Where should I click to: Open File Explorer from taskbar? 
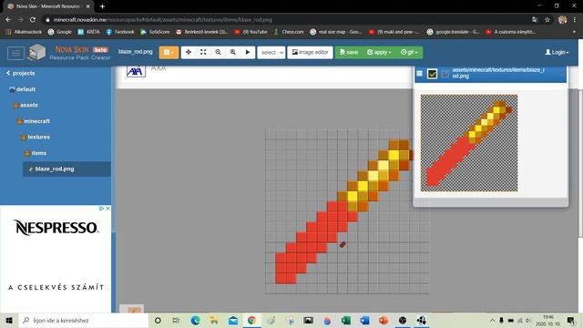(x=214, y=320)
